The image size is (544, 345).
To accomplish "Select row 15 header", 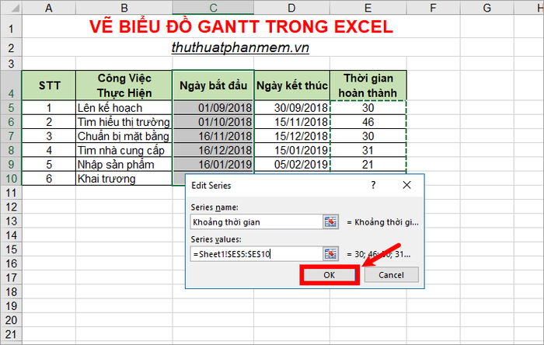I will [11, 249].
